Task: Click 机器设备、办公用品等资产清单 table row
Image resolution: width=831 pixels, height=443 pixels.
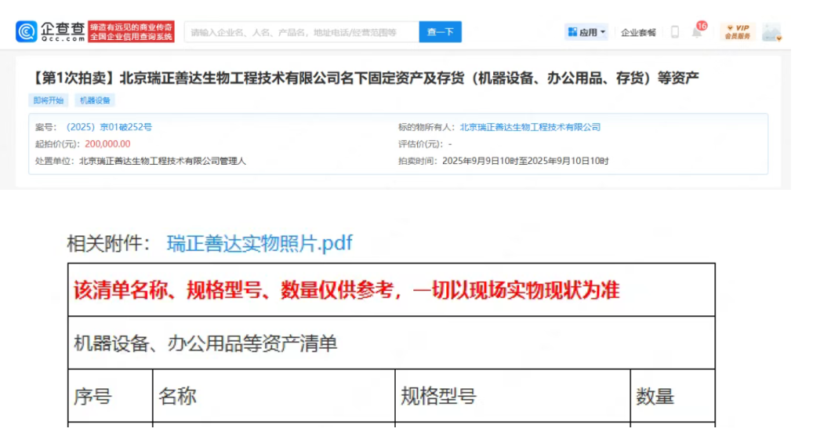Action: coord(392,343)
